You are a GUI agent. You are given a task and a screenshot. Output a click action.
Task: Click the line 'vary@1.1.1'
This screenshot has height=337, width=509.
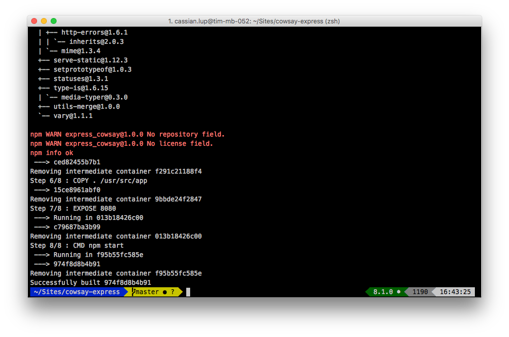coord(73,116)
